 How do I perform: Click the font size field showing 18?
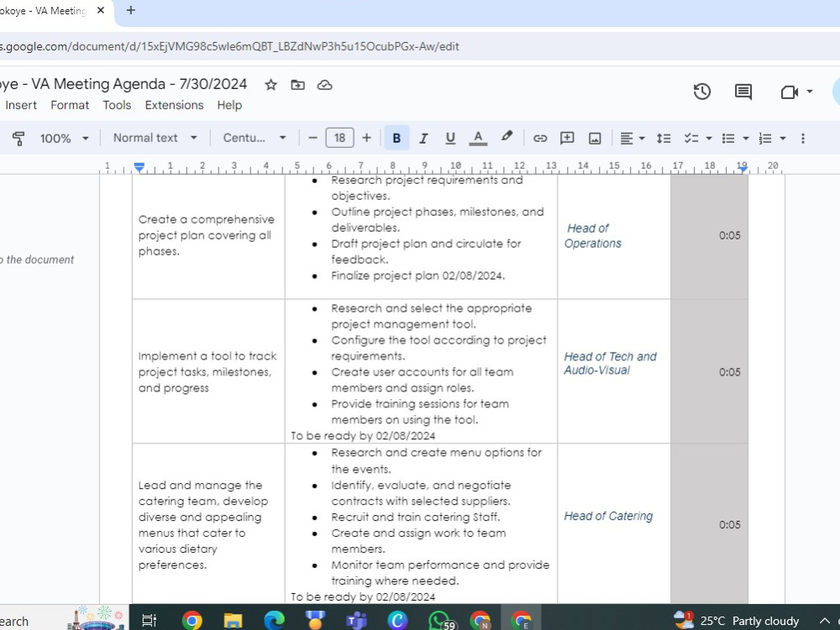point(339,139)
